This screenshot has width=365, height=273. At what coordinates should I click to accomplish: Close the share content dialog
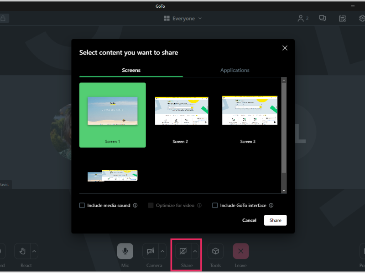pos(285,48)
